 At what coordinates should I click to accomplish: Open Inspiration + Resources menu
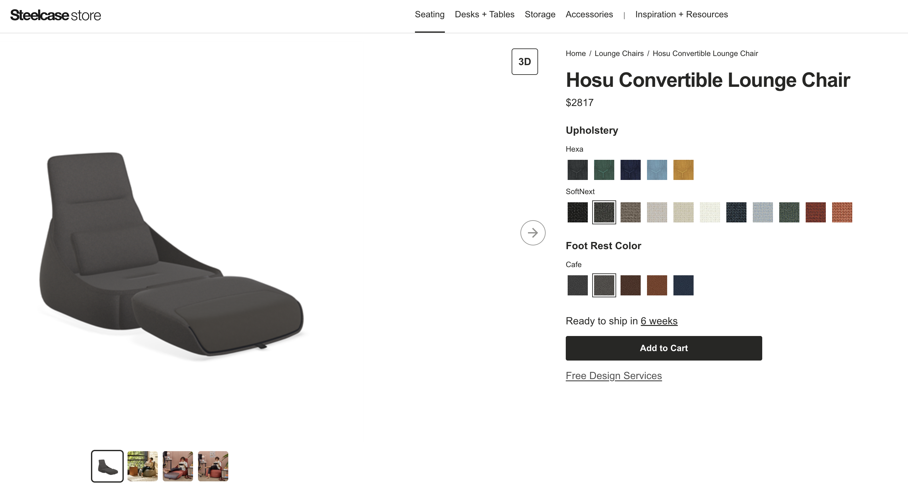tap(681, 14)
